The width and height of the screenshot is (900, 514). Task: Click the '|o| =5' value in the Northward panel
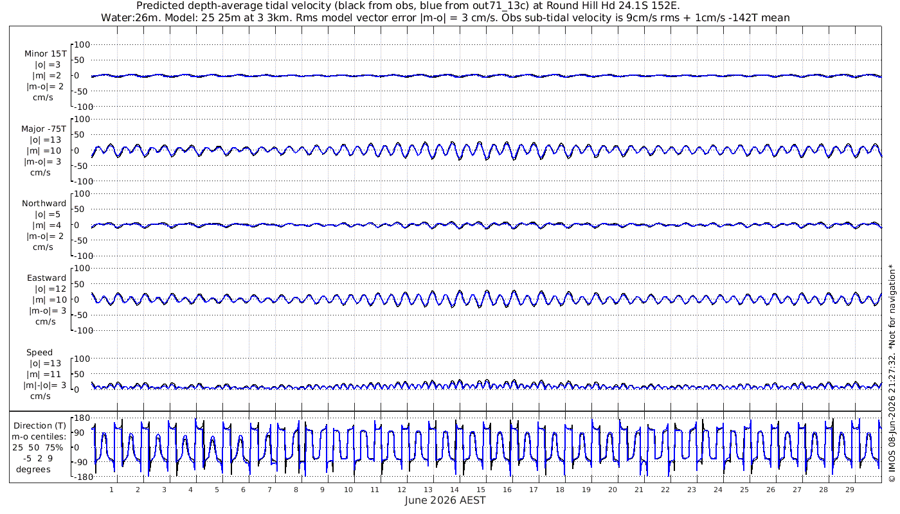coord(48,214)
